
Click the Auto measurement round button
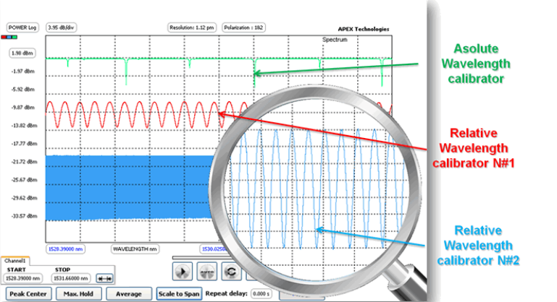(x=207, y=272)
